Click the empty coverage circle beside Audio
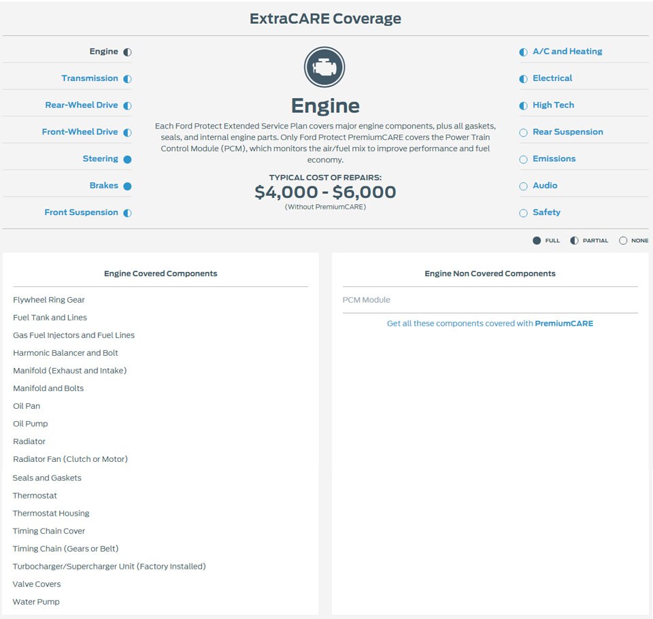Viewport: 653px width, 619px height. pos(524,186)
